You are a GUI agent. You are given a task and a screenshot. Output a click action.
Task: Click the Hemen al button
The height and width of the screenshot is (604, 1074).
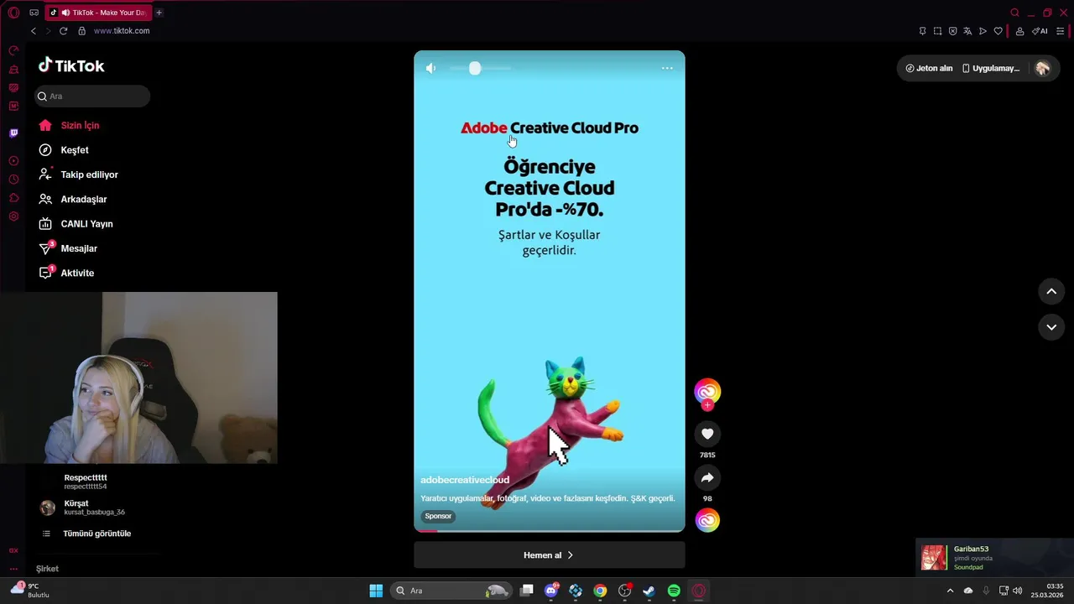pos(550,555)
